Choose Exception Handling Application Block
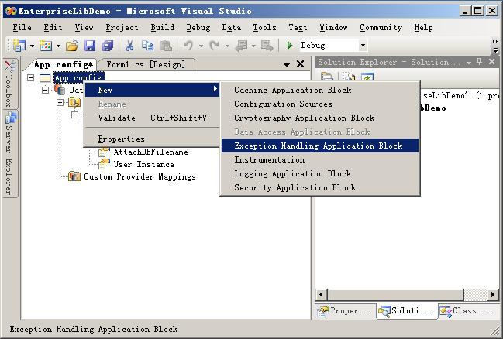 click(x=320, y=146)
